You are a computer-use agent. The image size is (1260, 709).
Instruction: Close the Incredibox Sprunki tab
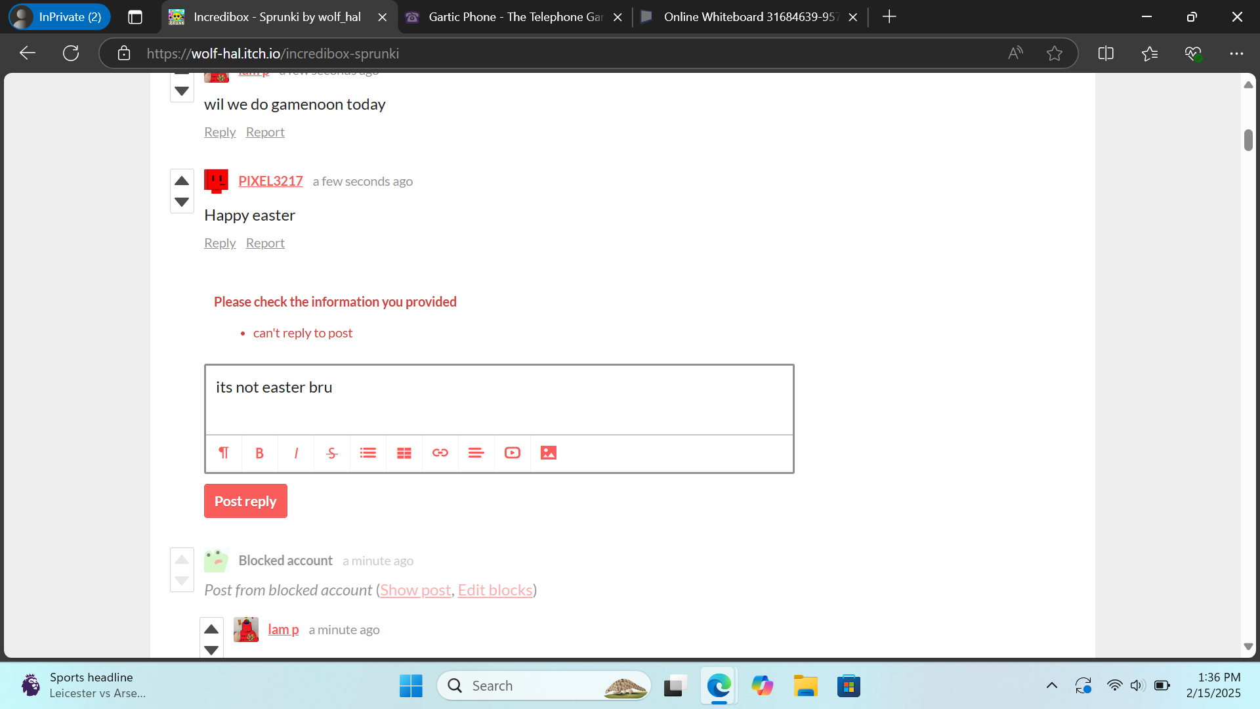(x=383, y=17)
